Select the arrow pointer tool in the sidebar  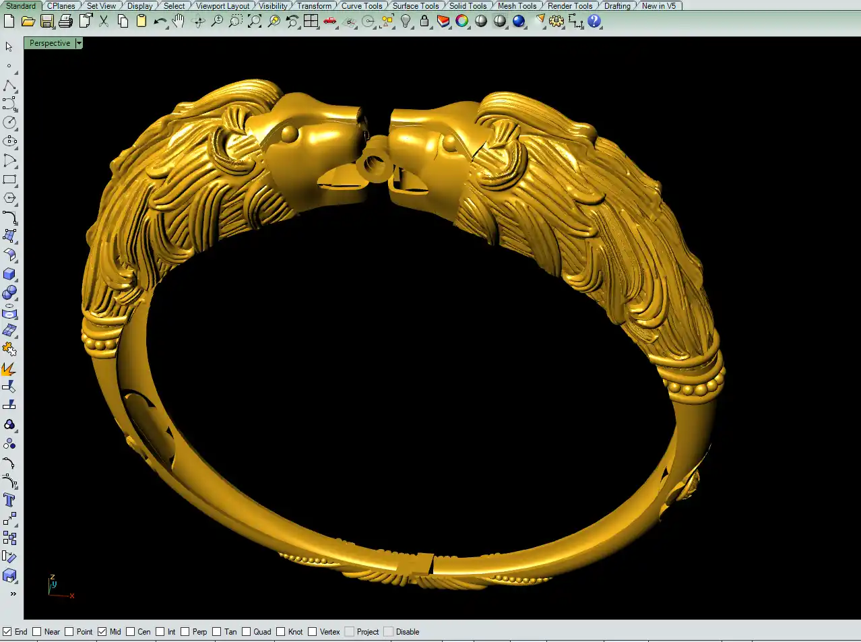coord(9,47)
